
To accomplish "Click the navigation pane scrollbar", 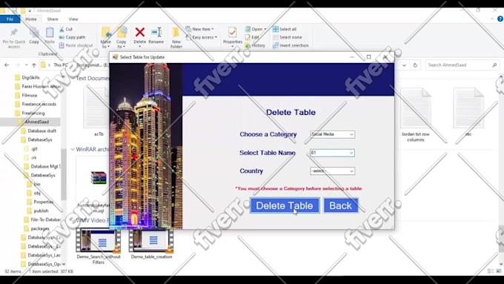I will (64, 174).
